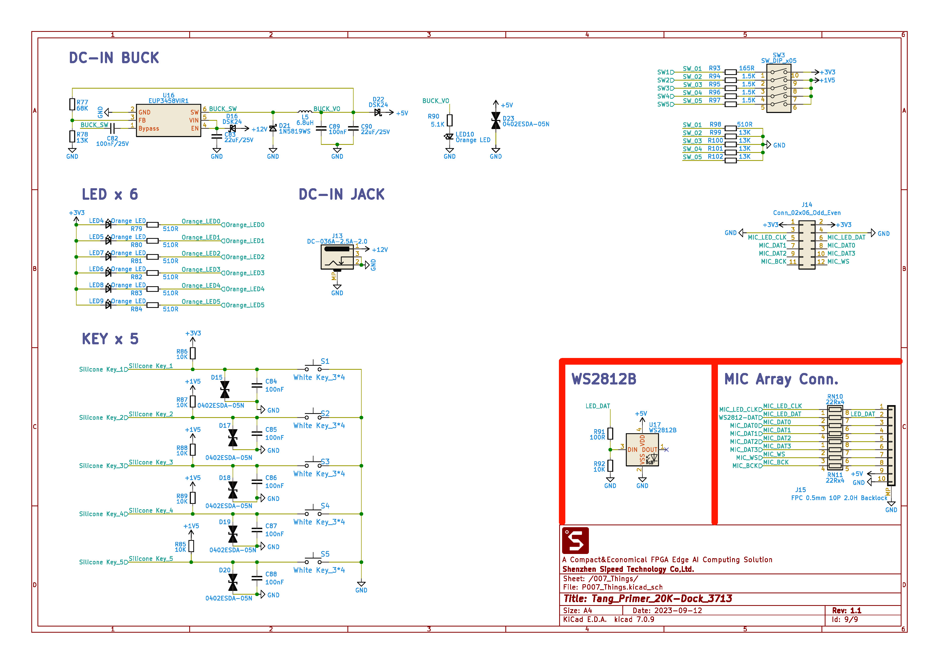Screen dimensions: 939x664
Task: Click the L5 6.8uH inductor symbol
Action: pyautogui.click(x=305, y=111)
